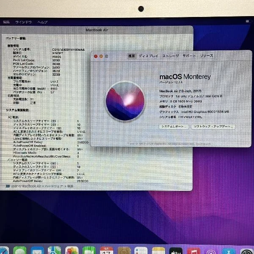254x254 pixels.
Task: Click the ソフトウェア・アップデート... button
Action: coord(213,127)
